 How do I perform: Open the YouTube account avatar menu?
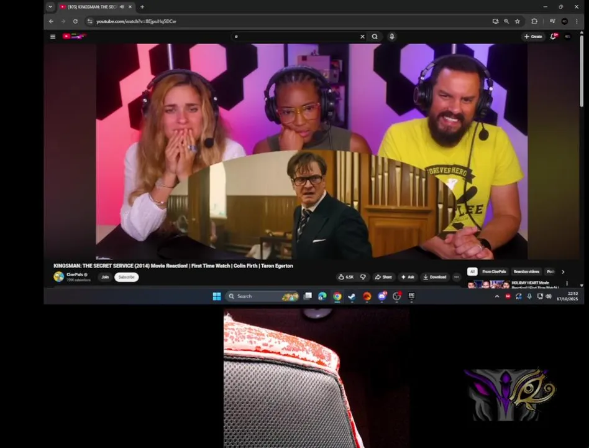[568, 37]
